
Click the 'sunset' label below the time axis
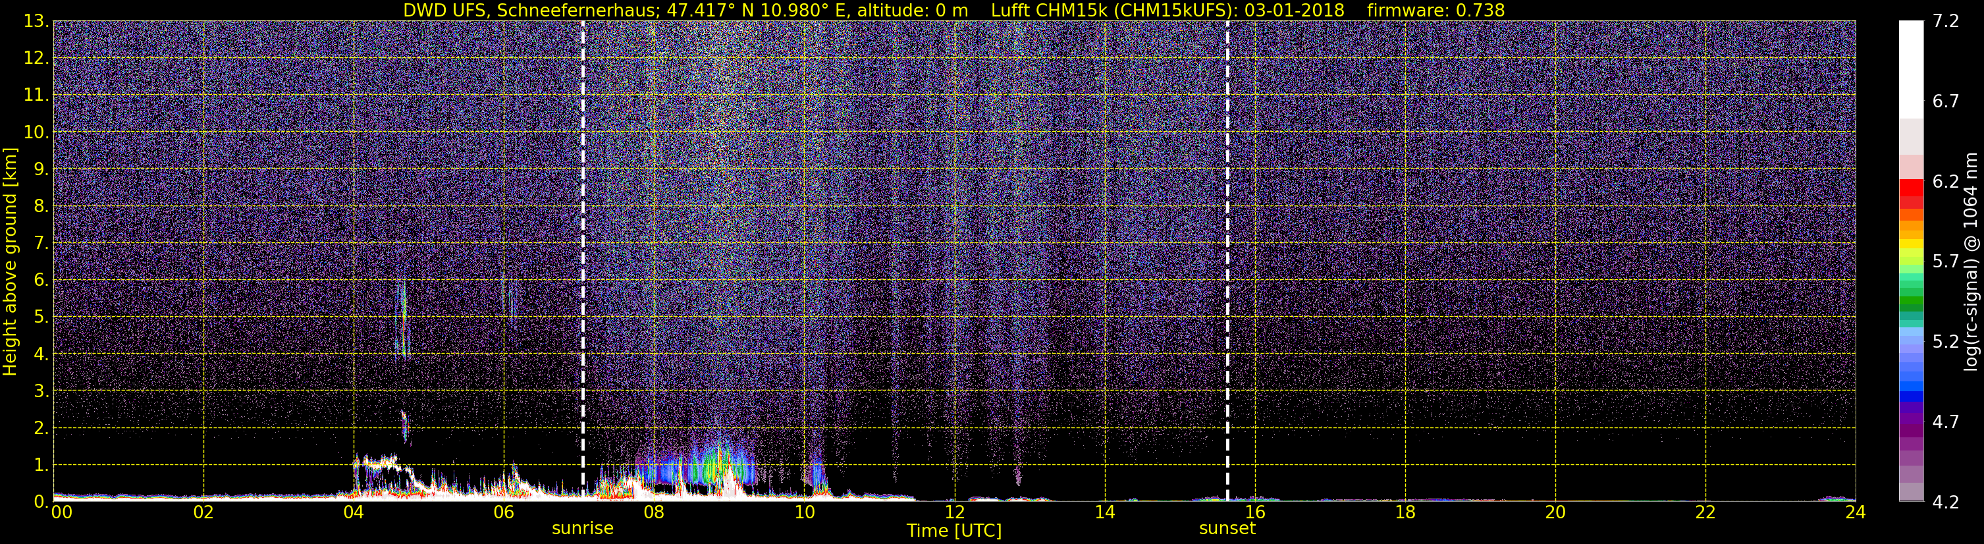[1227, 529]
